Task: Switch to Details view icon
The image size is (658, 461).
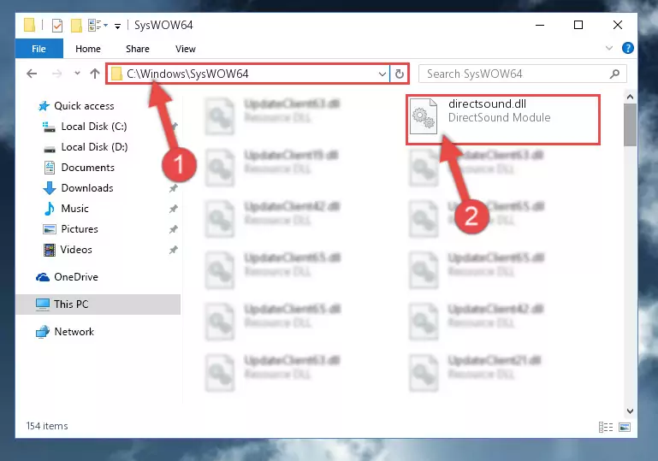Action: tap(606, 428)
